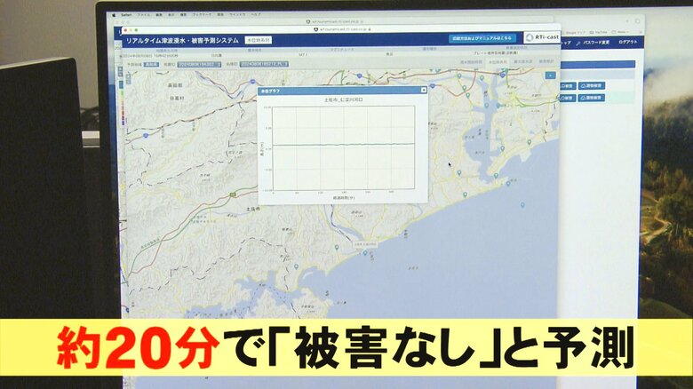Screen dimensions: 693x389
Task: Click the RTi-cast logo
Action: click(540, 37)
